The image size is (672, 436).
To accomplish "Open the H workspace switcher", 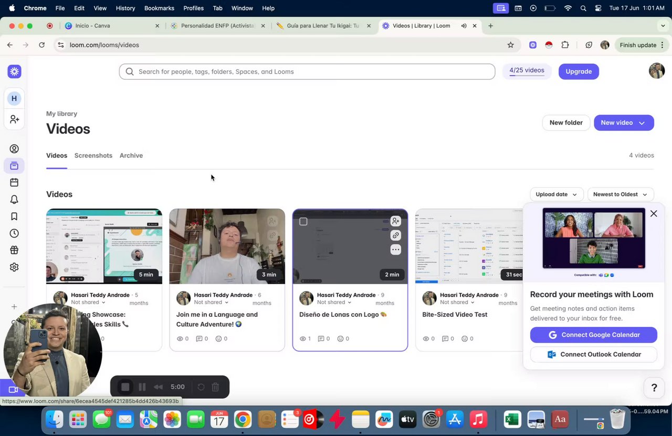I will (14, 98).
